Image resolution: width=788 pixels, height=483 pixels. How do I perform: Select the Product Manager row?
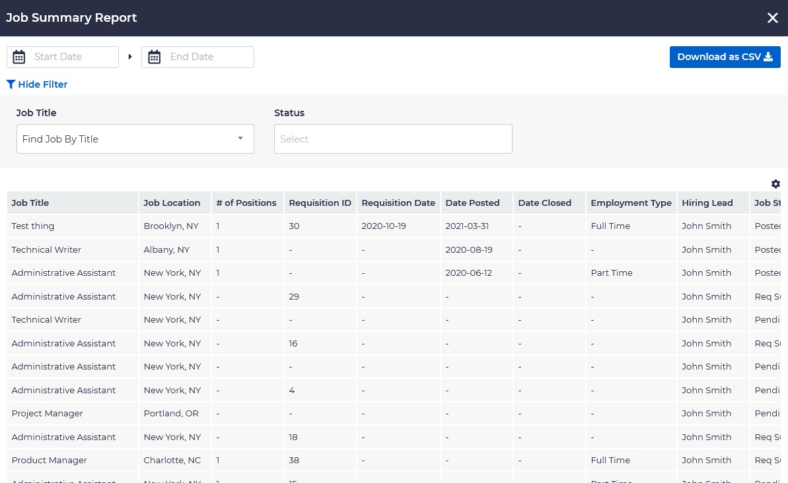[x=50, y=461]
